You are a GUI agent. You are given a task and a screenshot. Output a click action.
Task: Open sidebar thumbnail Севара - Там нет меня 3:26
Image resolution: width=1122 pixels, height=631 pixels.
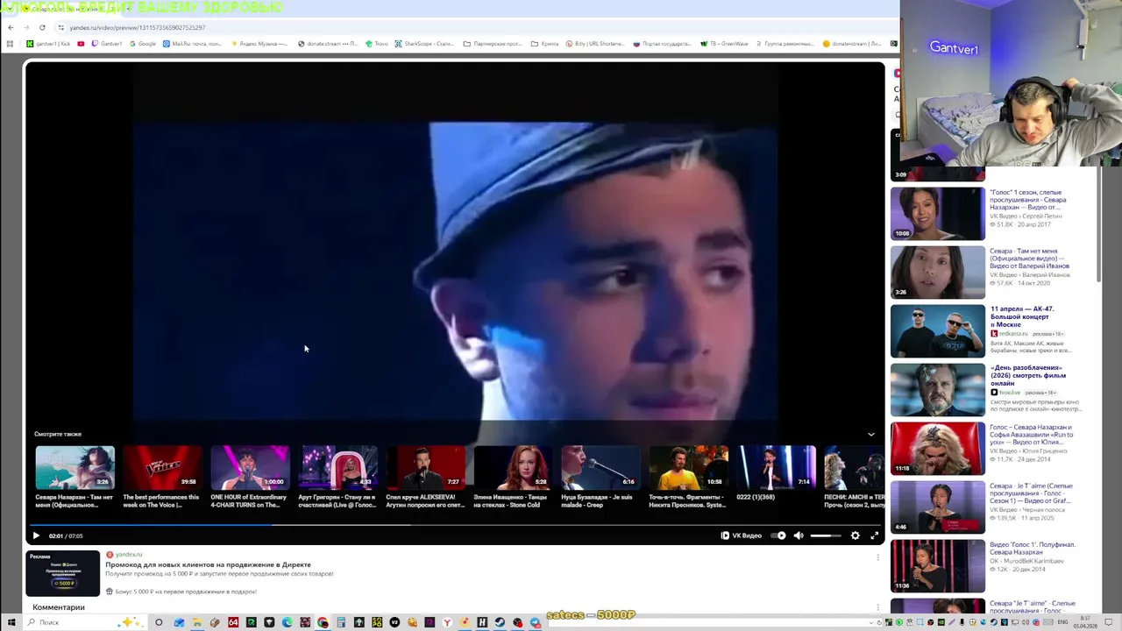(938, 272)
